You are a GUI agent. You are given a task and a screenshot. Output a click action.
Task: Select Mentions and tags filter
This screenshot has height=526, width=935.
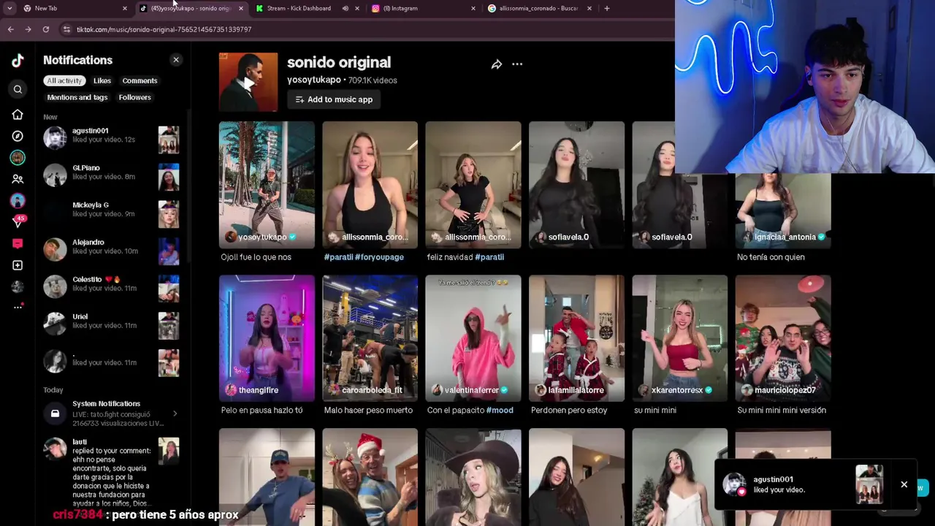pos(77,97)
